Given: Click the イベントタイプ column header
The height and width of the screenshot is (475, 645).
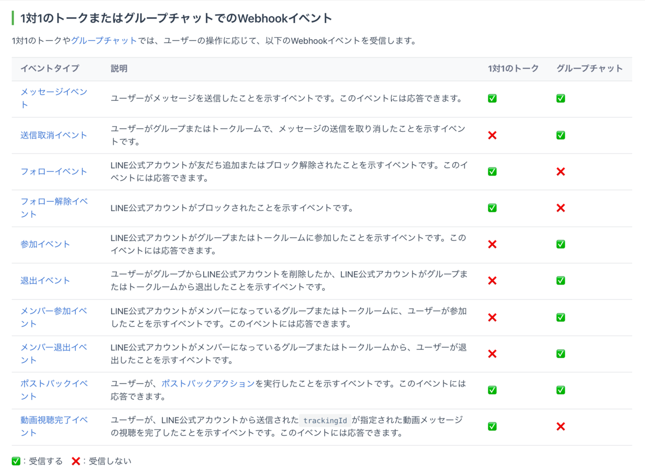Looking at the screenshot, I should [49, 69].
